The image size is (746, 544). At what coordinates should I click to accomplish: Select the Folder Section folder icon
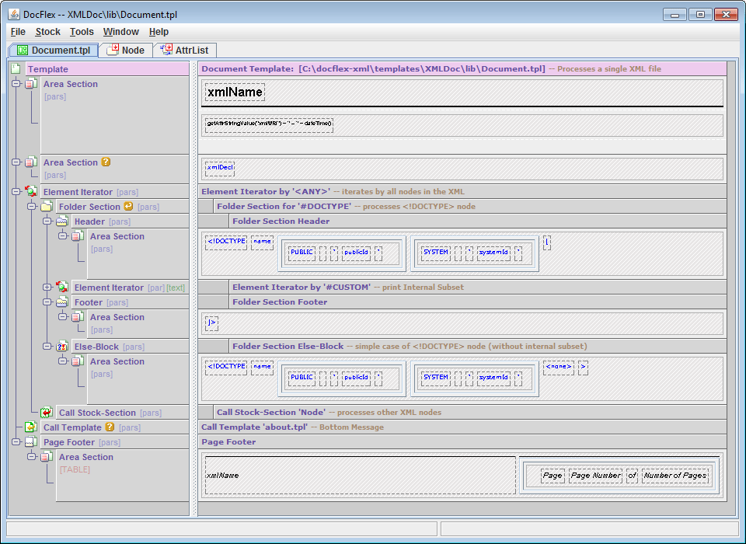coord(47,207)
